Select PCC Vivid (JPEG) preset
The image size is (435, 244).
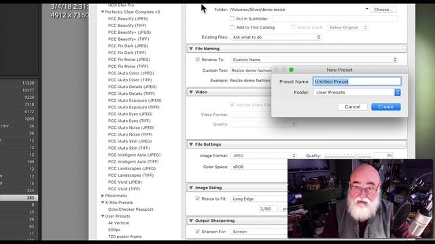(x=125, y=182)
